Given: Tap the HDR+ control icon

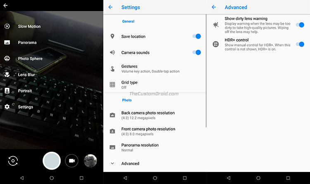Looking at the screenshot, I should point(216,44).
